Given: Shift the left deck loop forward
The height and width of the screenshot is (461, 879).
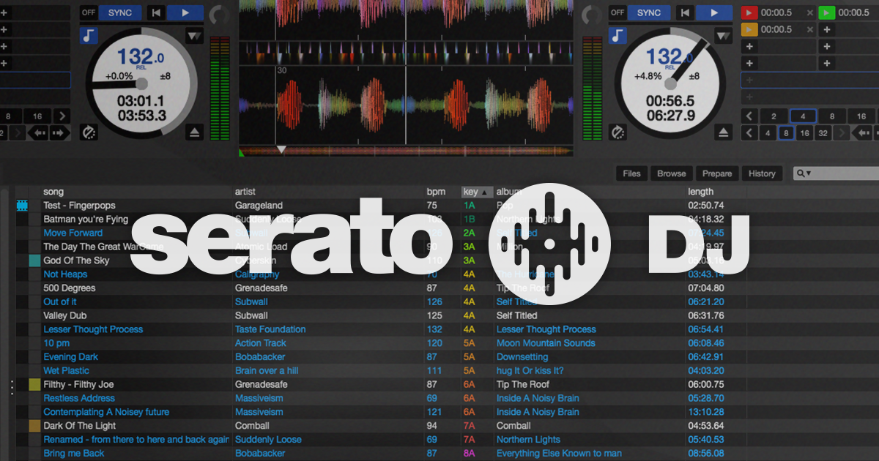Looking at the screenshot, I should point(60,132).
